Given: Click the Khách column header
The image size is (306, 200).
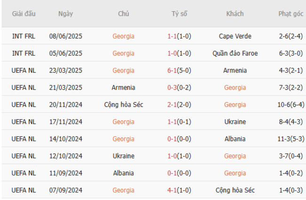Looking at the screenshot, I should pos(235,14).
